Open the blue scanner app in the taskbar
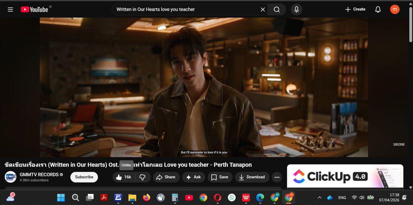Viewport: 413px width, 205px height. [118, 197]
